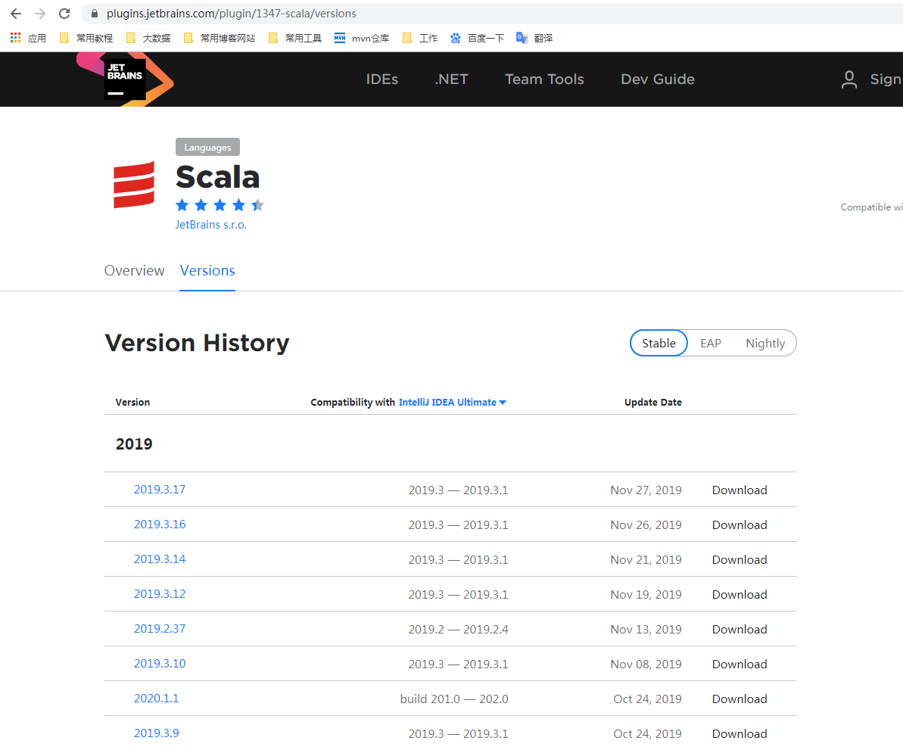The image size is (903, 747).
Task: Click the Sign in link
Action: [886, 79]
